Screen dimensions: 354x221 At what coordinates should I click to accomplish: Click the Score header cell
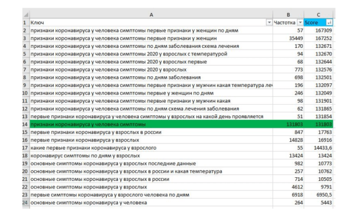coord(319,22)
